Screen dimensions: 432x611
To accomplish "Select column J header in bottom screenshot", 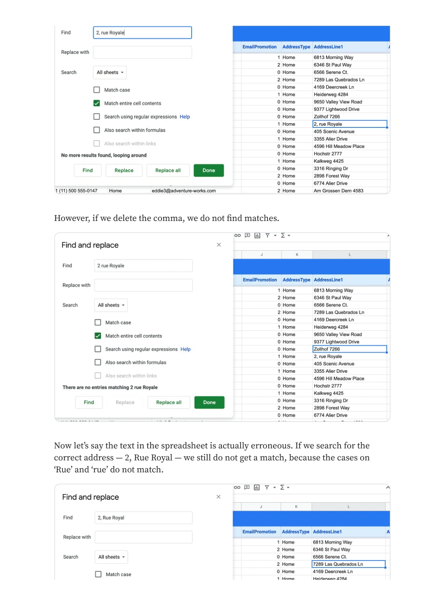I will pos(261,506).
